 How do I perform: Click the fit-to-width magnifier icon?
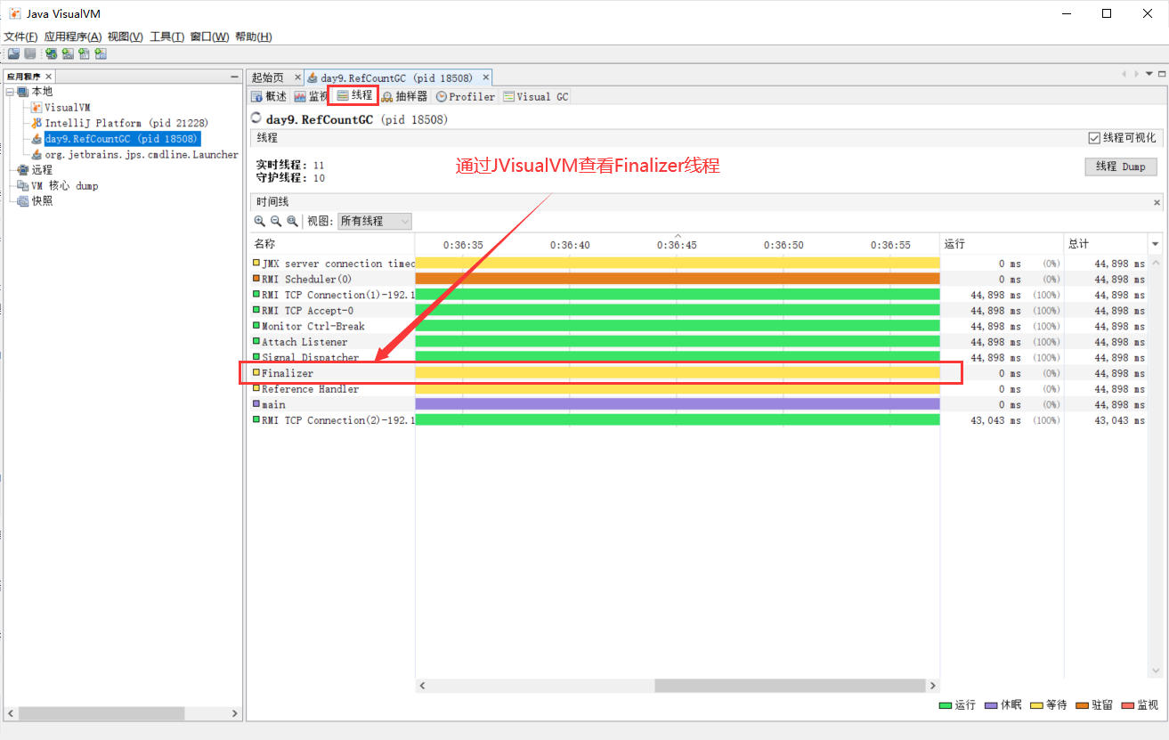click(292, 221)
